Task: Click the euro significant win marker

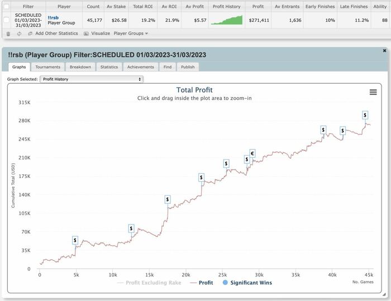Action: point(252,153)
